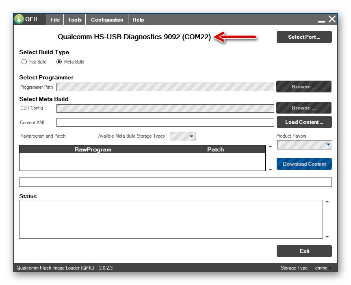Click the Qualcomm HS-USB Diagnostics 9092 port text
Viewport: 351px width, 285px height.
point(134,37)
